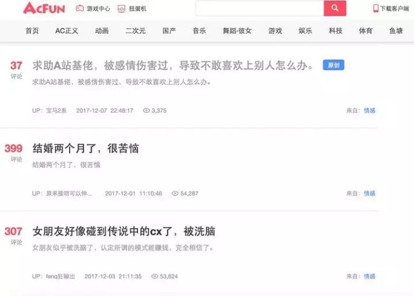Open the 游戏中心 gamepad icon

[x=80, y=9]
